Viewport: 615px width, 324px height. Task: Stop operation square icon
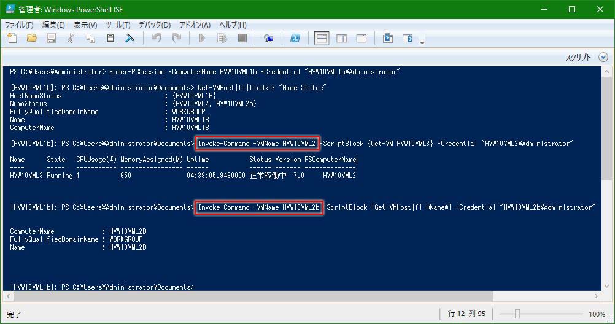pos(242,39)
